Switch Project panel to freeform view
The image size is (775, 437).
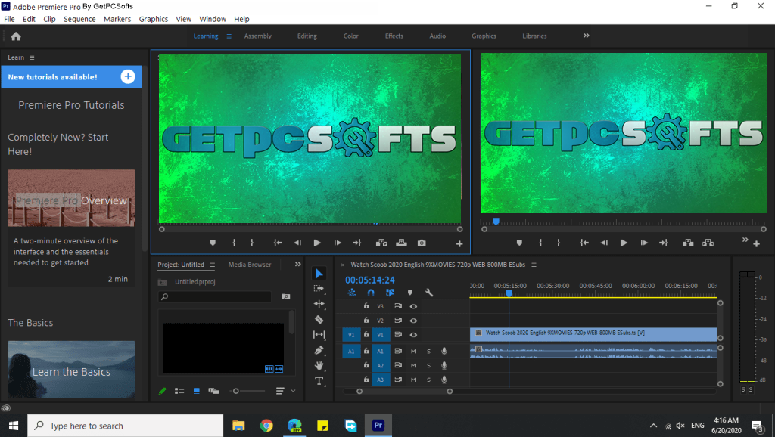pyautogui.click(x=213, y=391)
